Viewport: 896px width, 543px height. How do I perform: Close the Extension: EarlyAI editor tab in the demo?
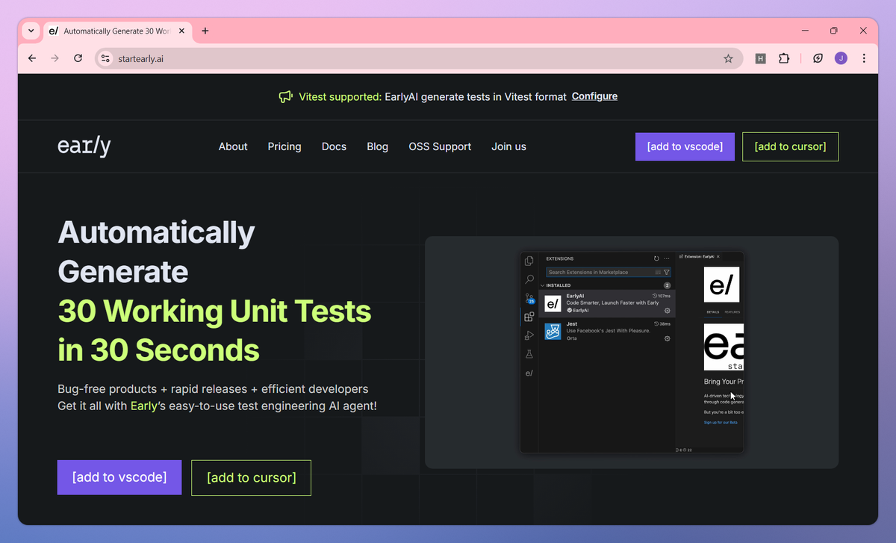tap(718, 256)
